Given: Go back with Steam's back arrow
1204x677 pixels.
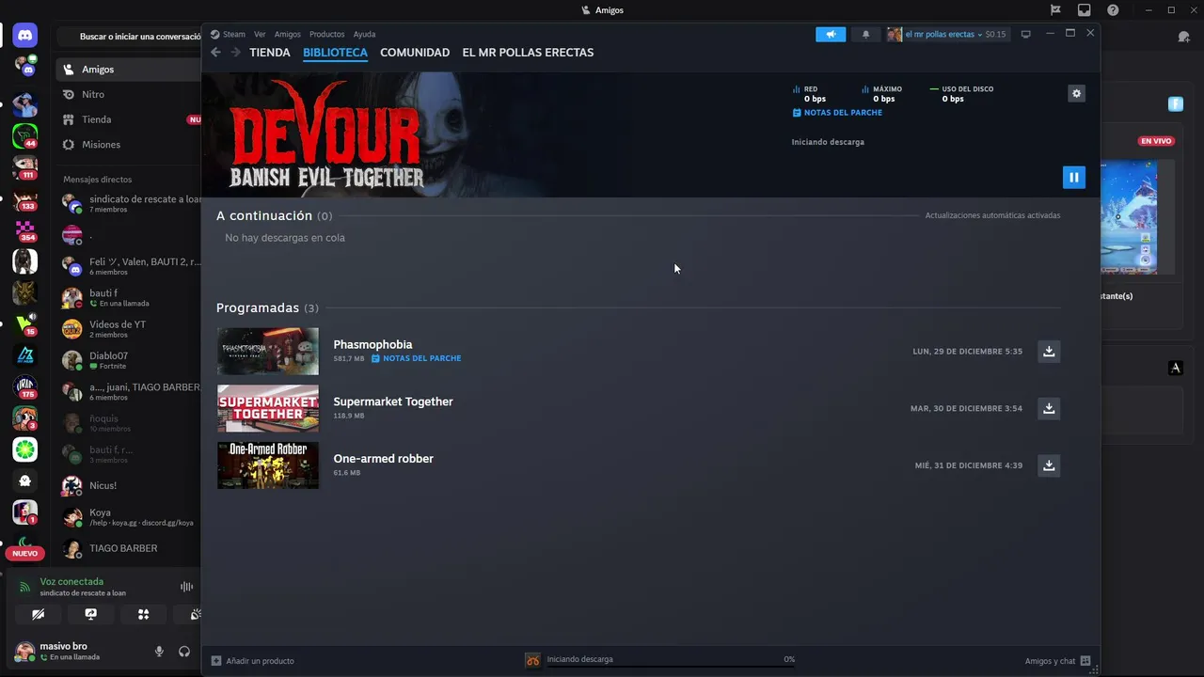Looking at the screenshot, I should click(x=215, y=53).
